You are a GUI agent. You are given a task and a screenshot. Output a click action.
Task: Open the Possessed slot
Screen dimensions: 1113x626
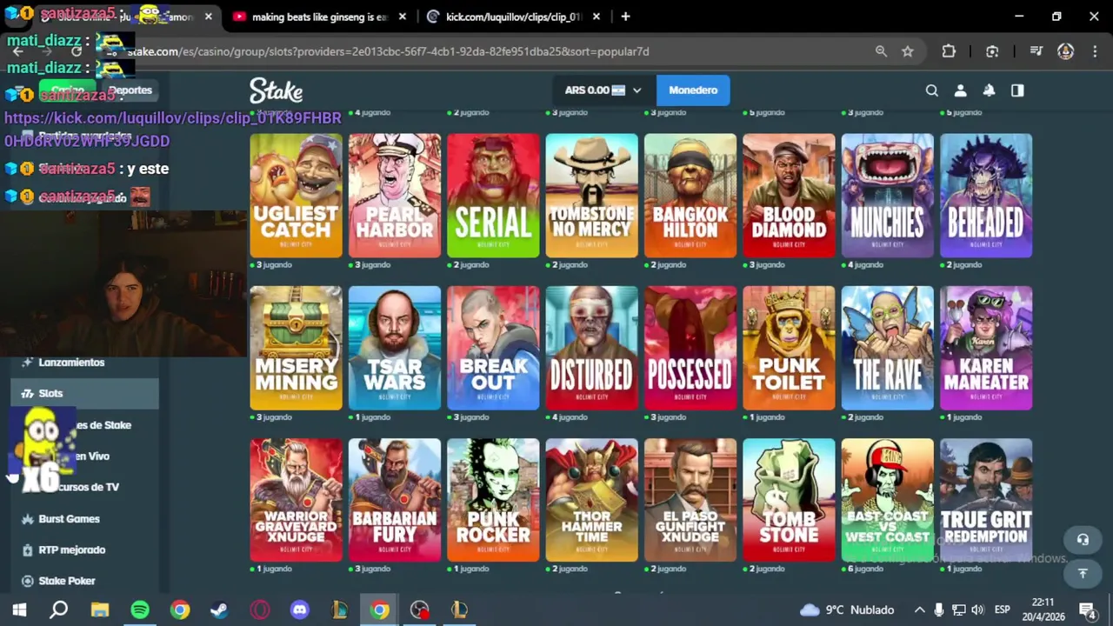[690, 348]
